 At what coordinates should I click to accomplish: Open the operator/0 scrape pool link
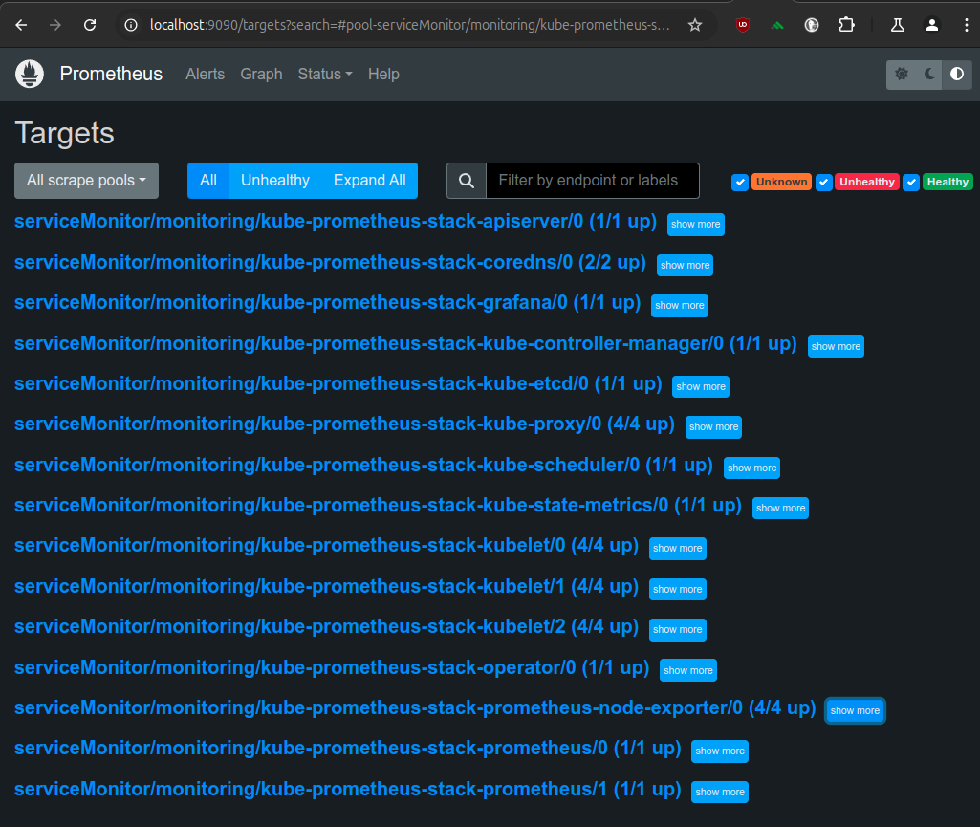coord(332,667)
